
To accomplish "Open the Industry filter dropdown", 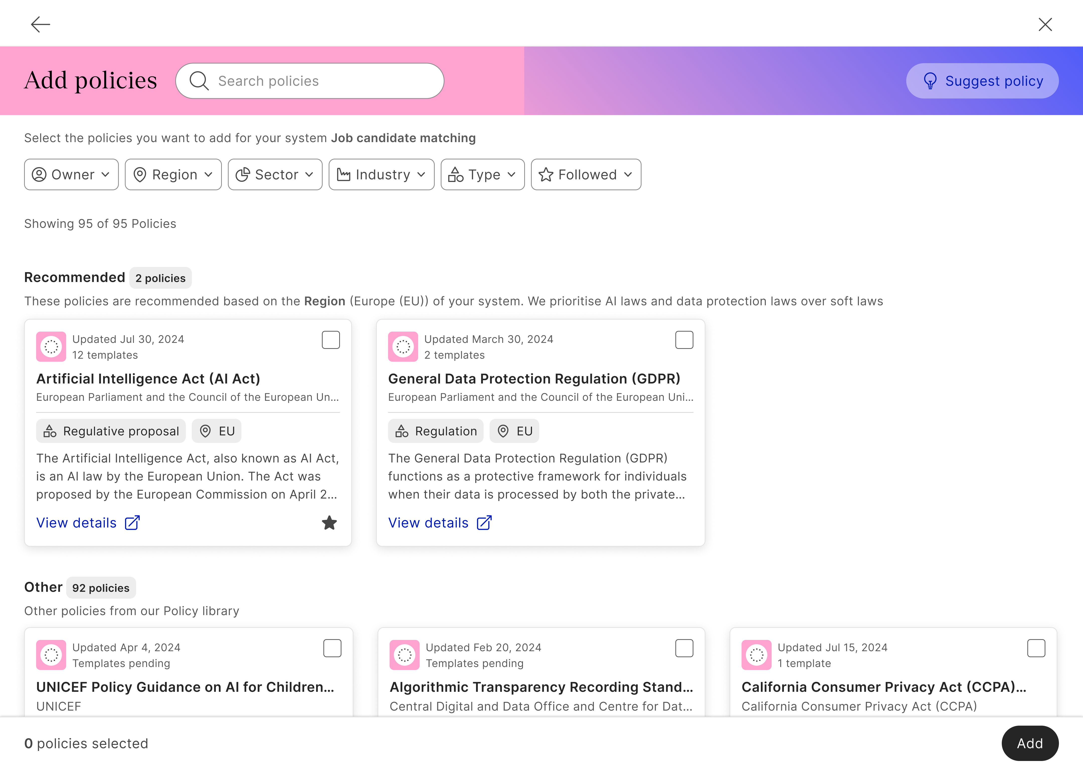I will pyautogui.click(x=381, y=174).
